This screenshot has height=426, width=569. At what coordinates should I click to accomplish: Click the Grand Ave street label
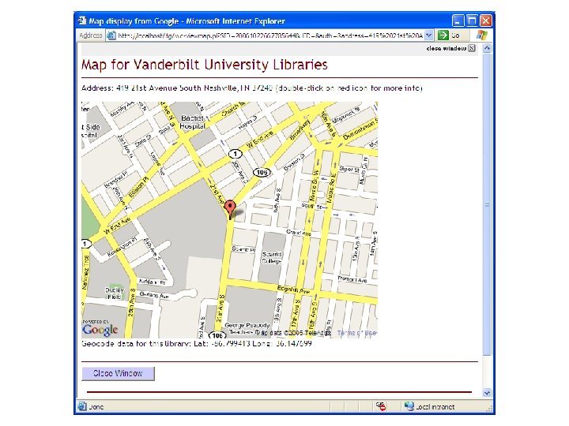coord(298,233)
